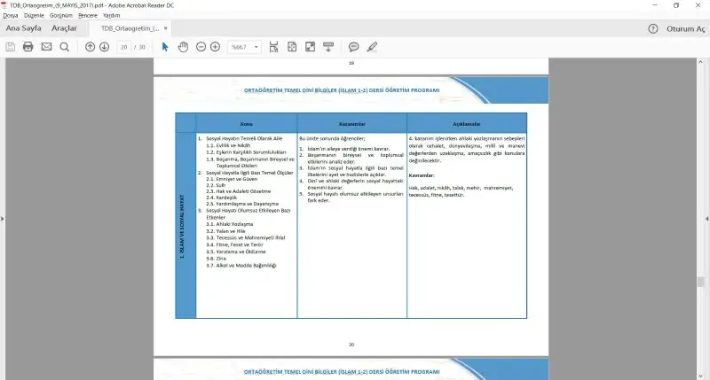Image resolution: width=710 pixels, height=380 pixels.
Task: Select the Highlight text pen
Action: click(372, 47)
